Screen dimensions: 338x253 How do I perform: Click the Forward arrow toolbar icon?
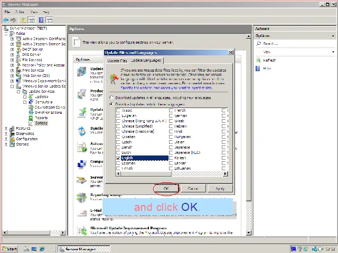[x=13, y=20]
